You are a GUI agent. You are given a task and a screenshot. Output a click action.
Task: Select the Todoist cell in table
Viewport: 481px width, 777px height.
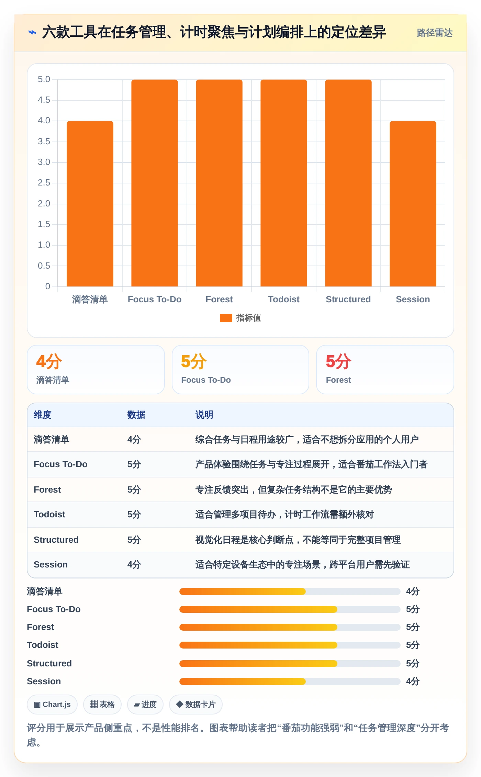[49, 515]
